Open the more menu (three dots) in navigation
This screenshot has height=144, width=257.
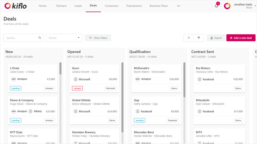point(179,6)
